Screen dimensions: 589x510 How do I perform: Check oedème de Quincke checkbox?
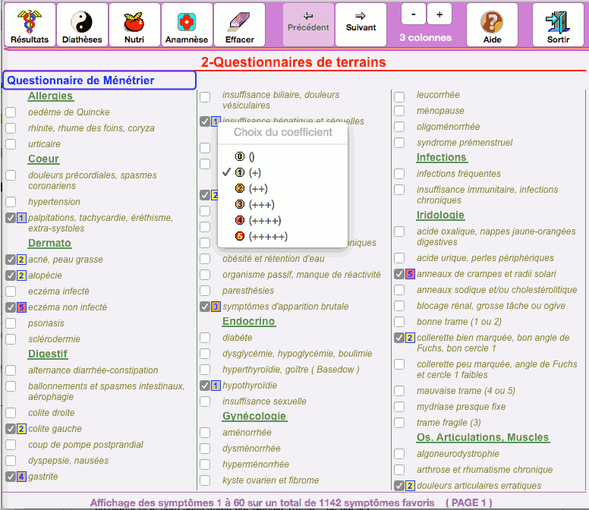[x=11, y=112]
